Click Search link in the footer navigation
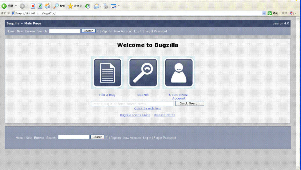Viewport: 301px width, 170px height. click(x=51, y=138)
